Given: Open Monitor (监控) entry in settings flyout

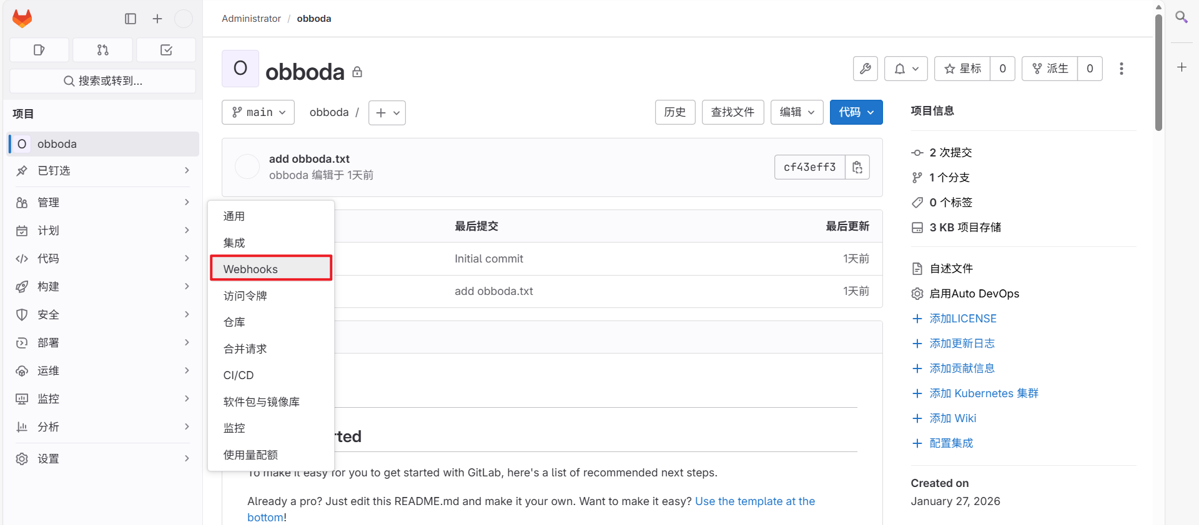Looking at the screenshot, I should [x=271, y=428].
